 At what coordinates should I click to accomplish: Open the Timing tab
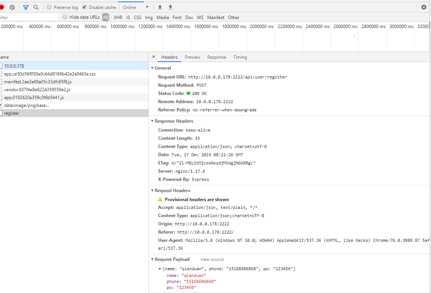point(240,57)
